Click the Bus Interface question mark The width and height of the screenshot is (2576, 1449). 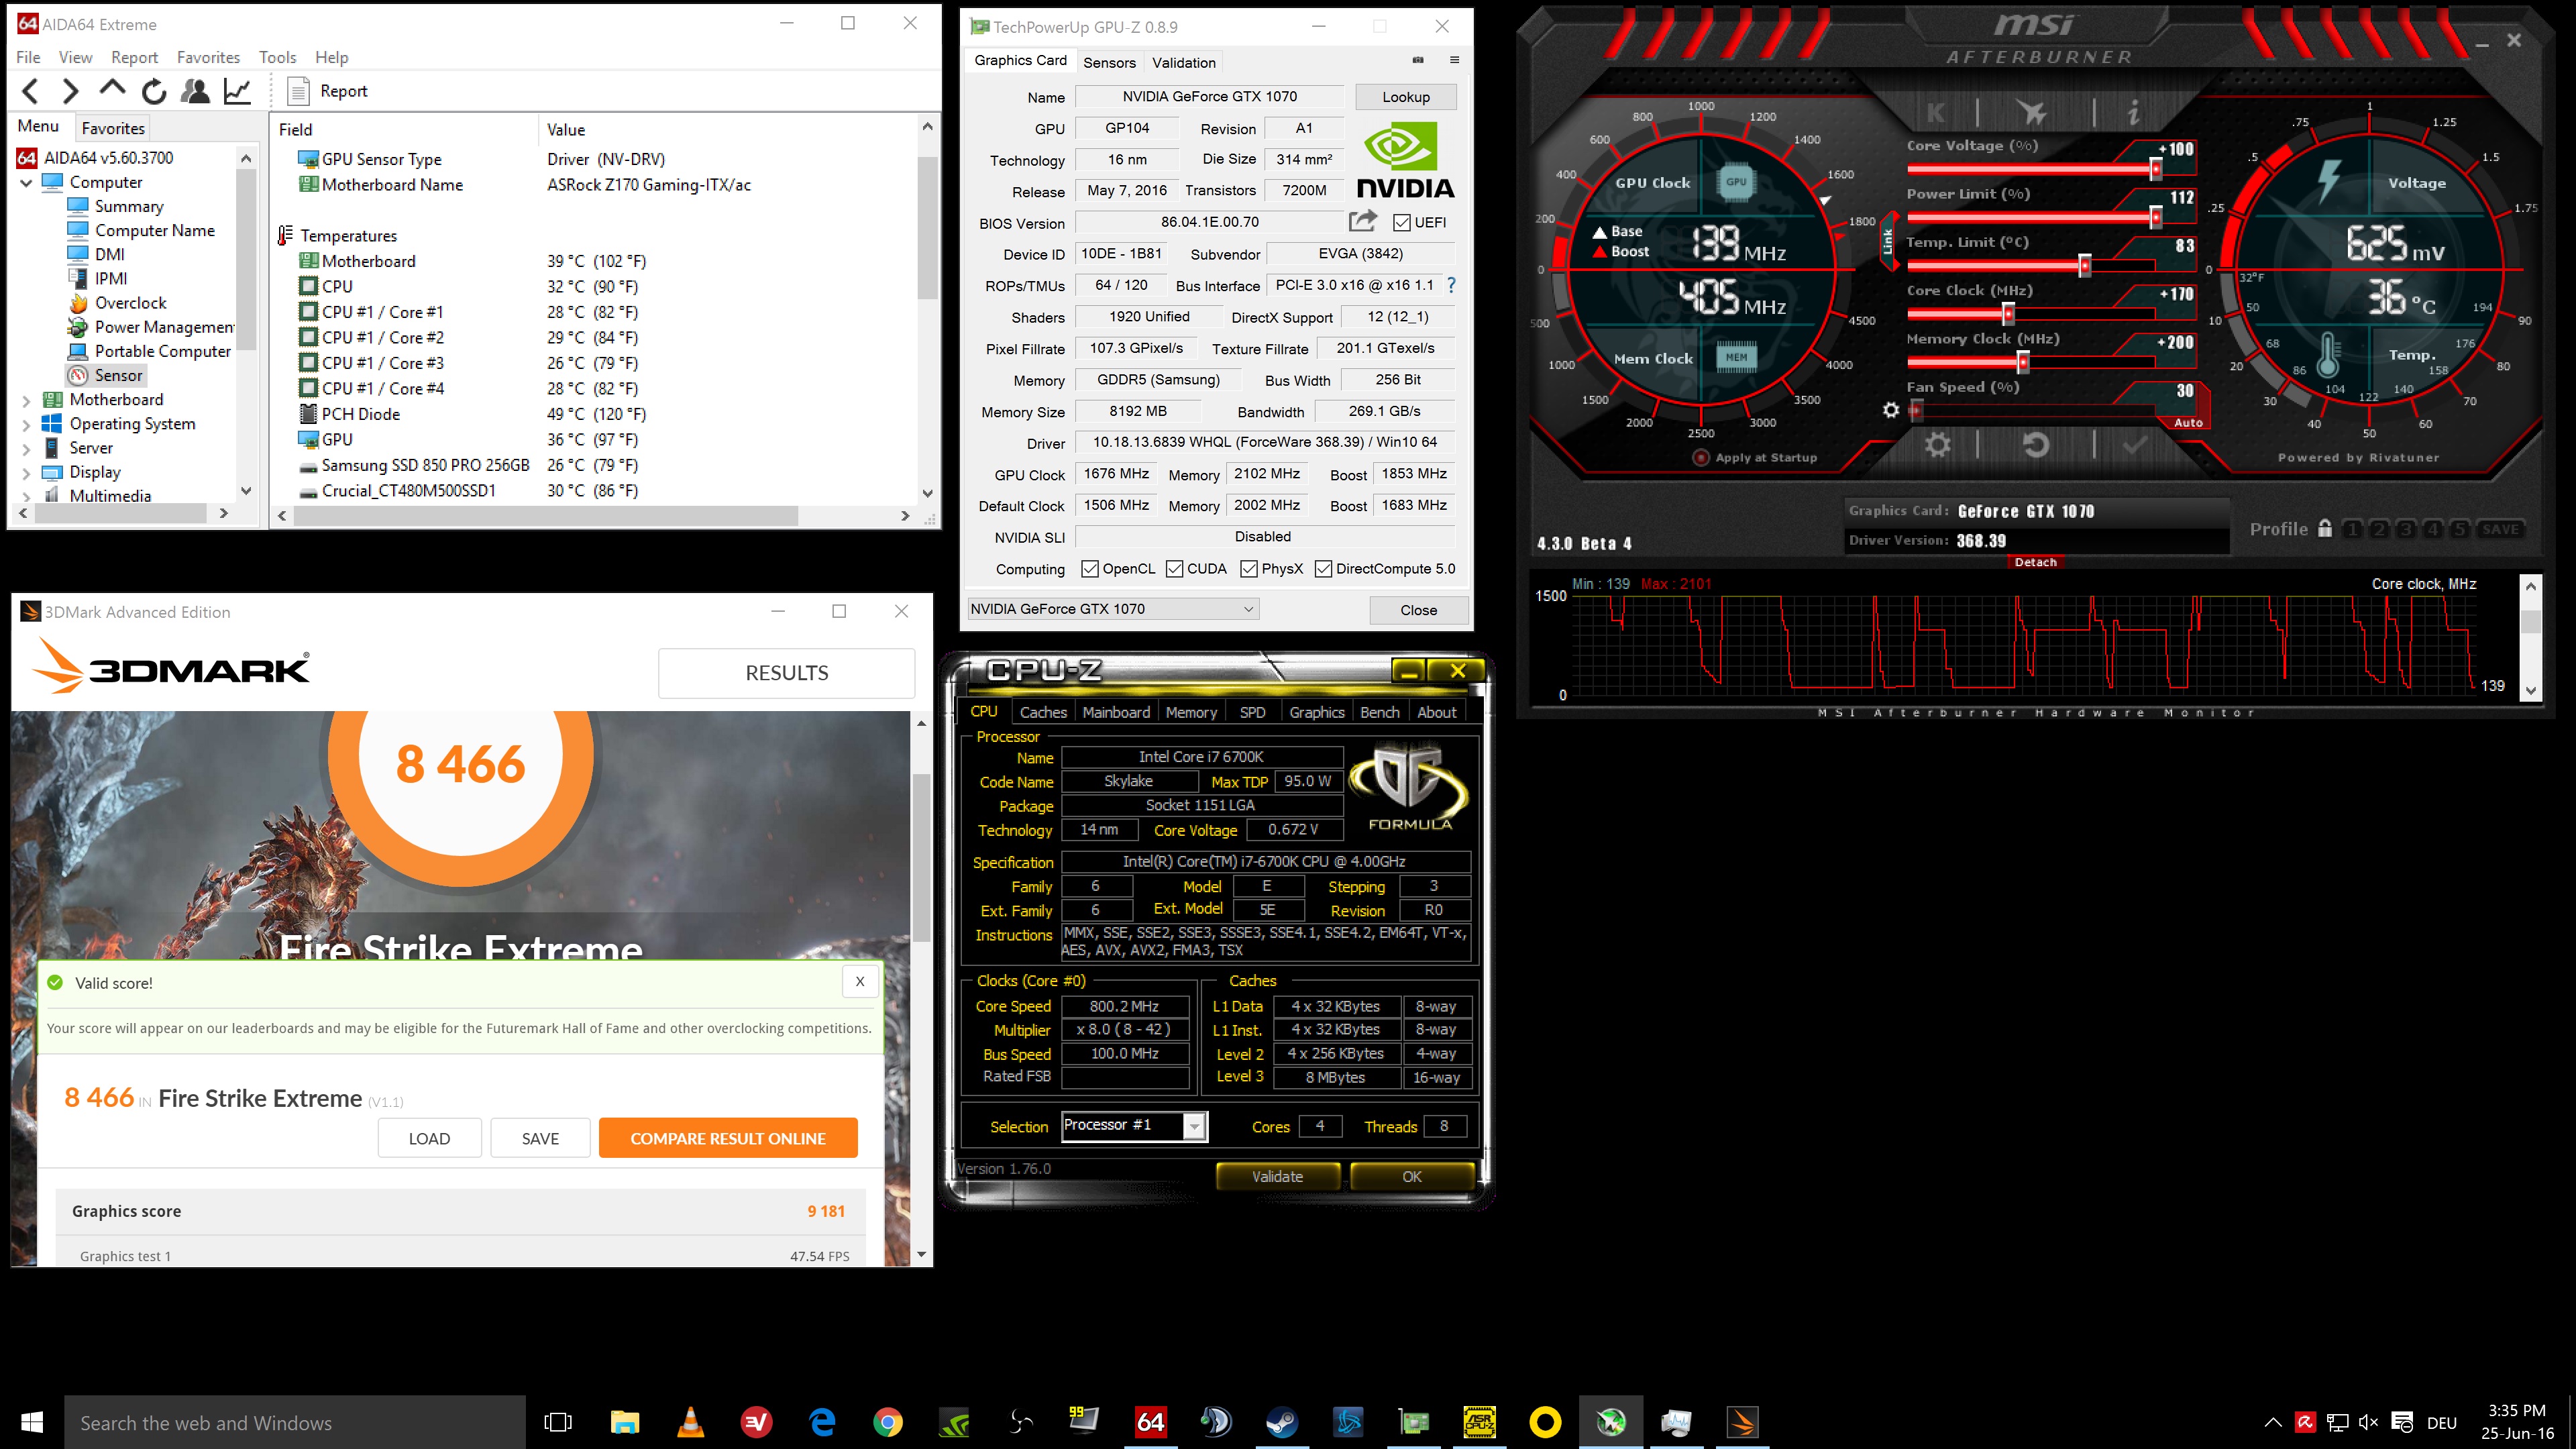(x=1451, y=285)
